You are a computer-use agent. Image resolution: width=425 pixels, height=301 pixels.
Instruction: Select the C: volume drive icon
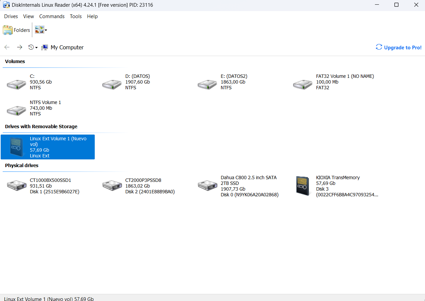tap(16, 84)
